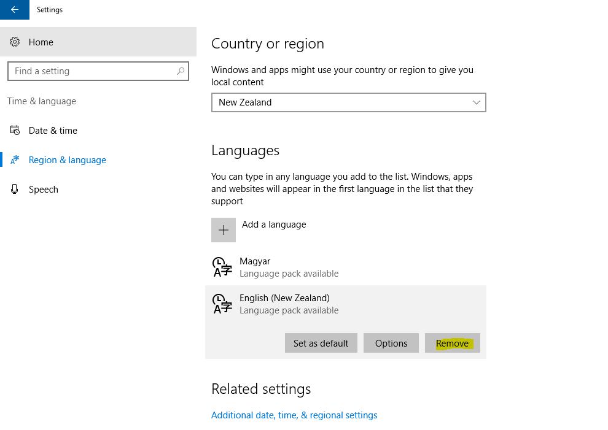Remove the English (New Zealand) language

pos(452,344)
